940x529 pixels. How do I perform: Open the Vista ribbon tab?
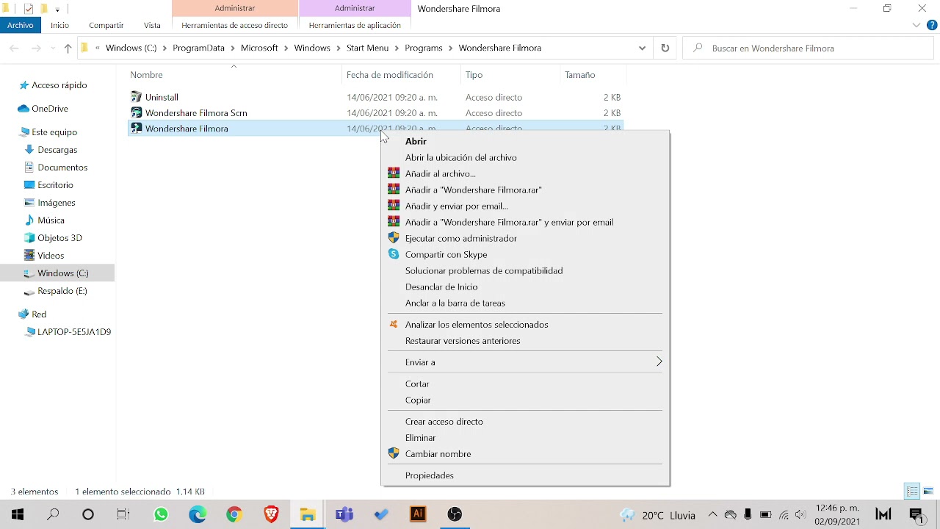152,25
